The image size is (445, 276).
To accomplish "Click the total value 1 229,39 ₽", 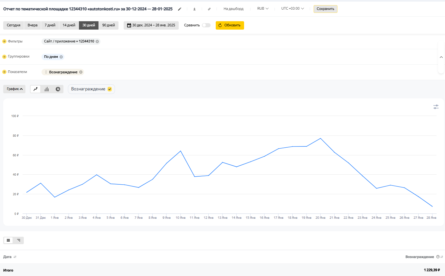I will coord(432,270).
